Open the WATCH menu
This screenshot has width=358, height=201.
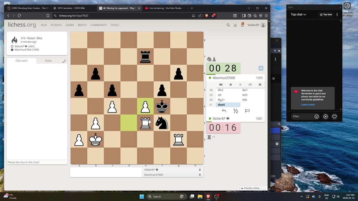[x=82, y=25]
